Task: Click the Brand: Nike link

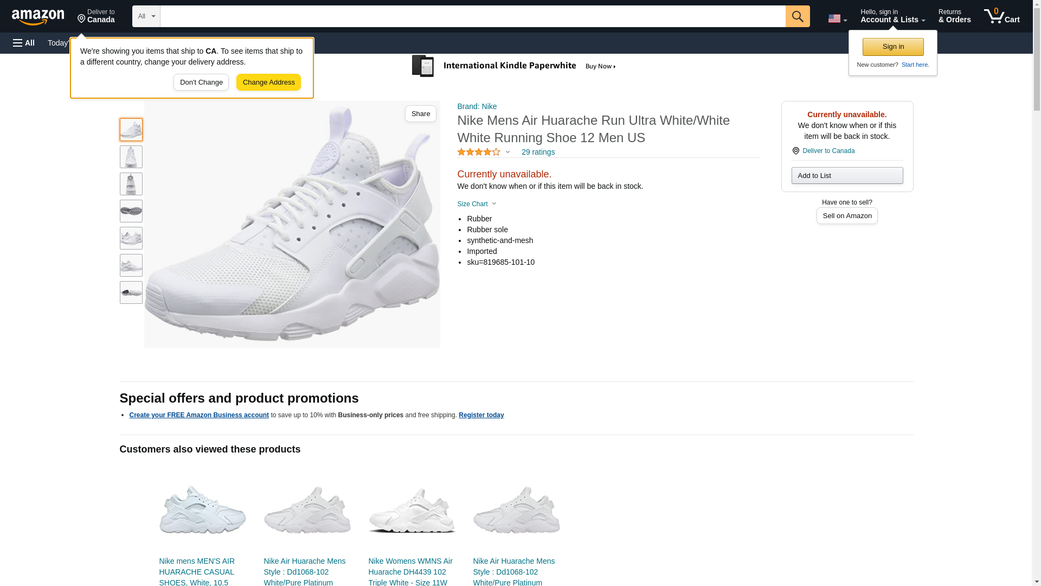Action: (x=477, y=106)
